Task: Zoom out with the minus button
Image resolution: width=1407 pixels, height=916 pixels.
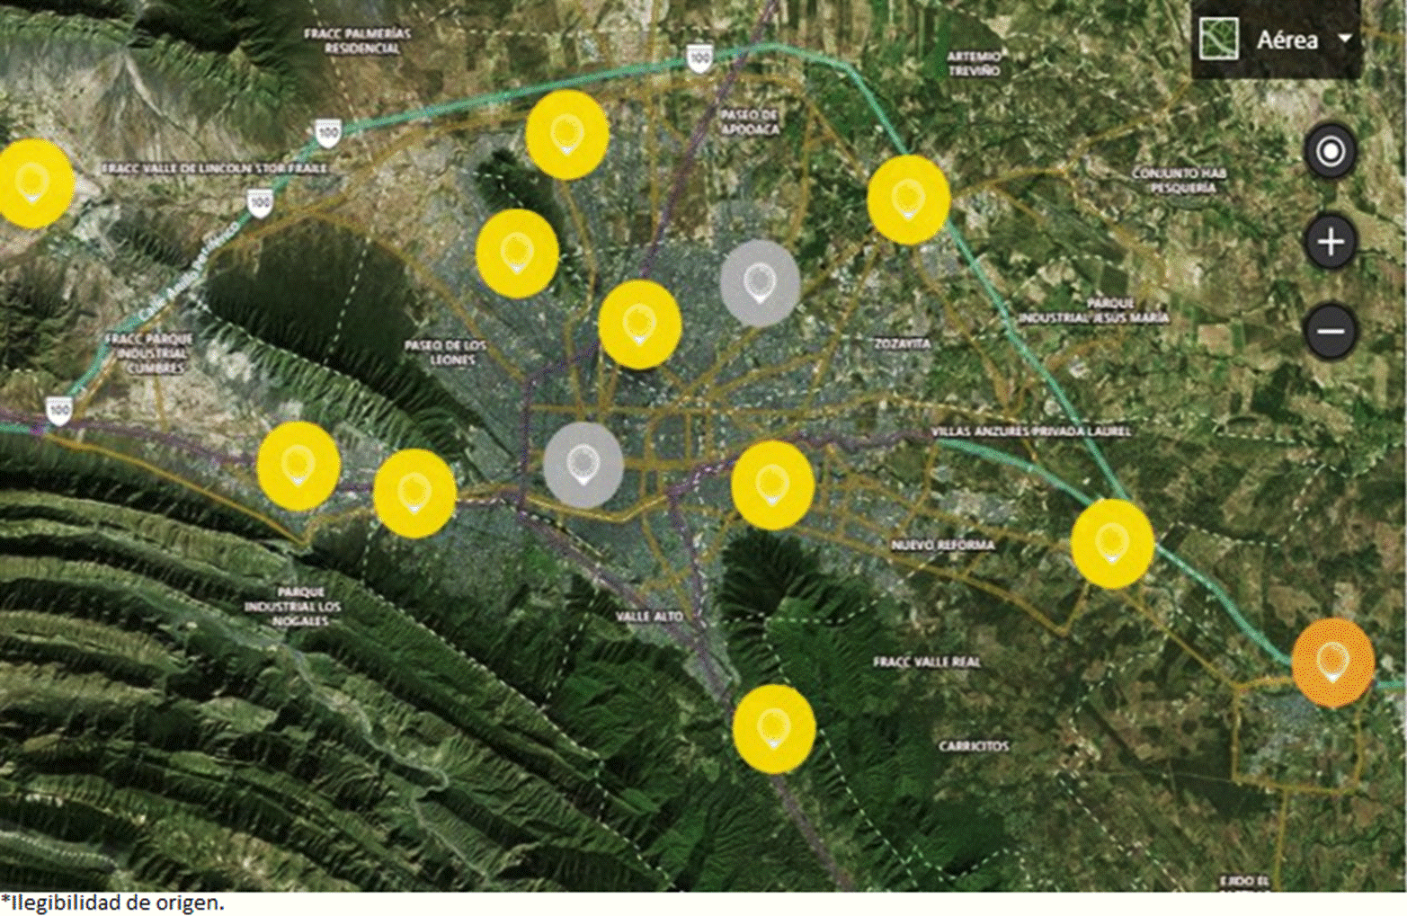Action: 1331,332
